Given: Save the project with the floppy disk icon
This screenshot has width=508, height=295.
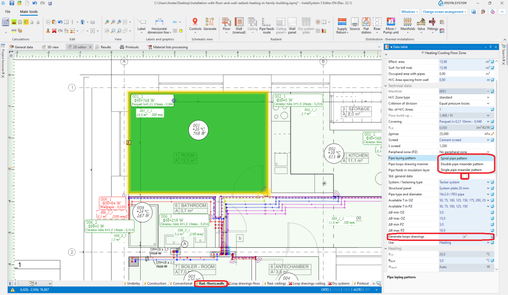Looking at the screenshot, I should pyautogui.click(x=12, y=3).
